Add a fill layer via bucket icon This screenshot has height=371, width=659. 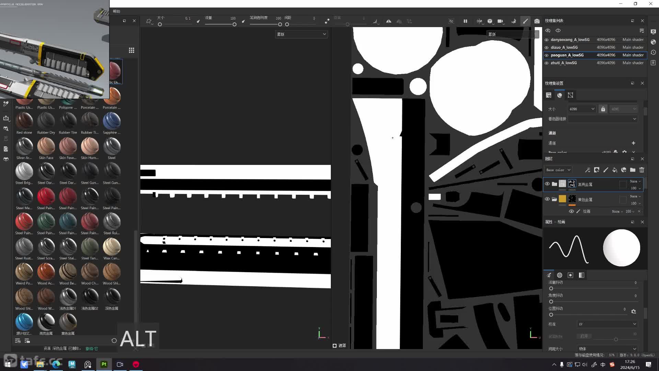pos(615,170)
